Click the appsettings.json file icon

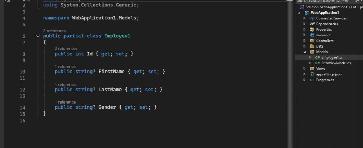pos(312,74)
